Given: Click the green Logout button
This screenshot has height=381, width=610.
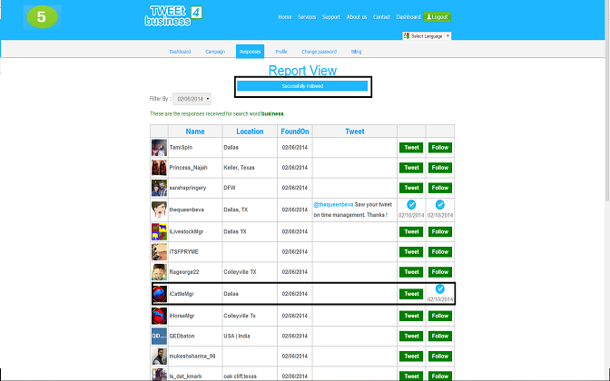Looking at the screenshot, I should 438,17.
